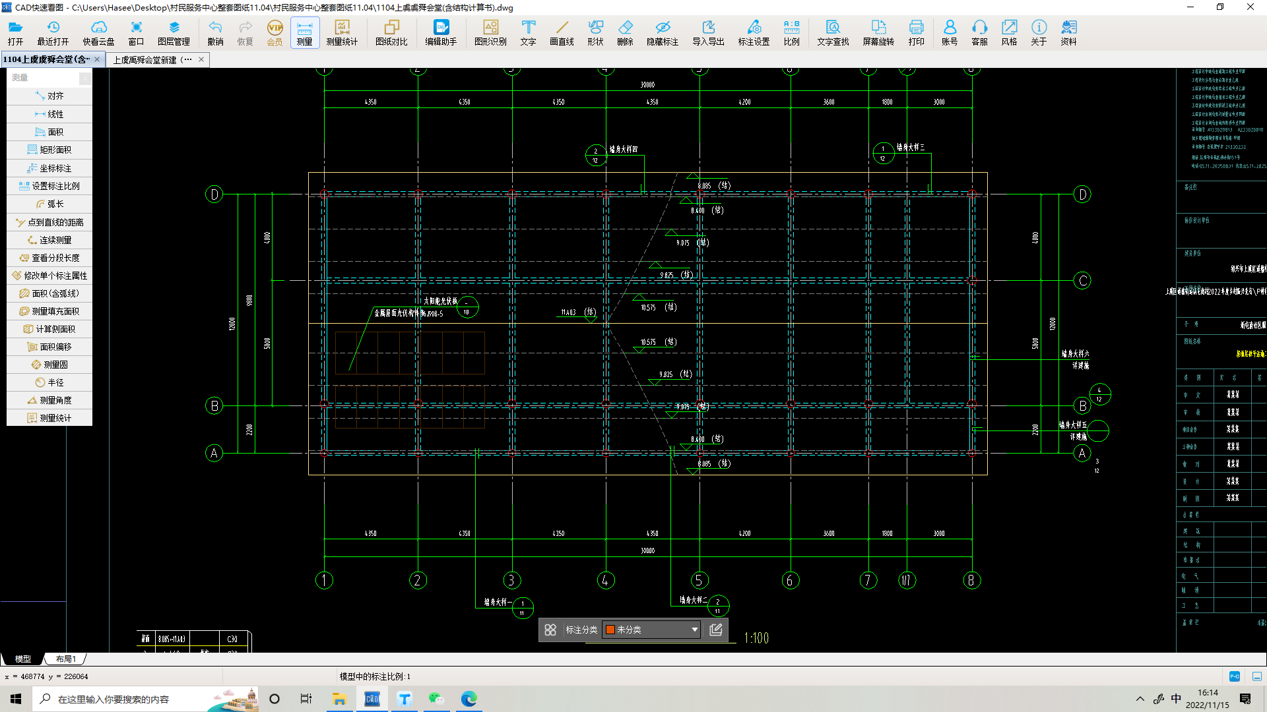Click the 撤销 undo arrow
Viewport: 1267px width, 712px height.
click(215, 32)
